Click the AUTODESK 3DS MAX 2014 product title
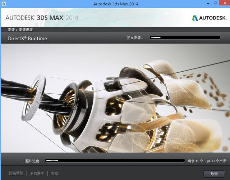 [42, 18]
